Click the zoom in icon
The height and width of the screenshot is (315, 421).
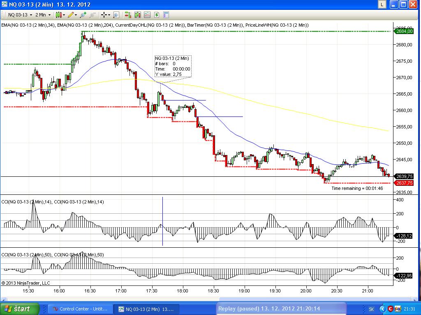click(x=83, y=15)
